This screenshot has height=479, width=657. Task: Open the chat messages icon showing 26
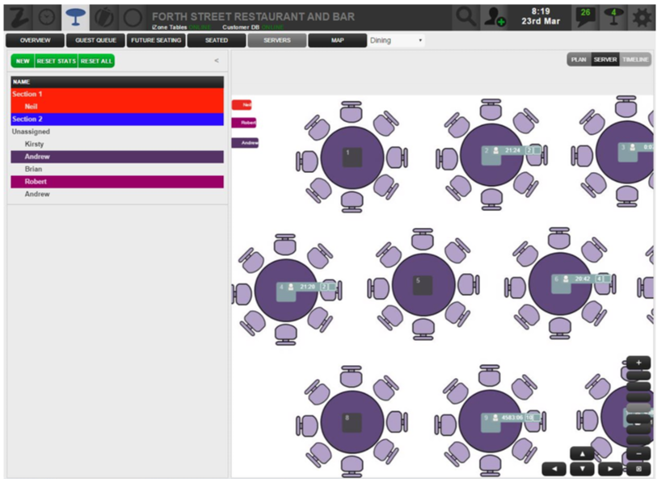pos(584,16)
